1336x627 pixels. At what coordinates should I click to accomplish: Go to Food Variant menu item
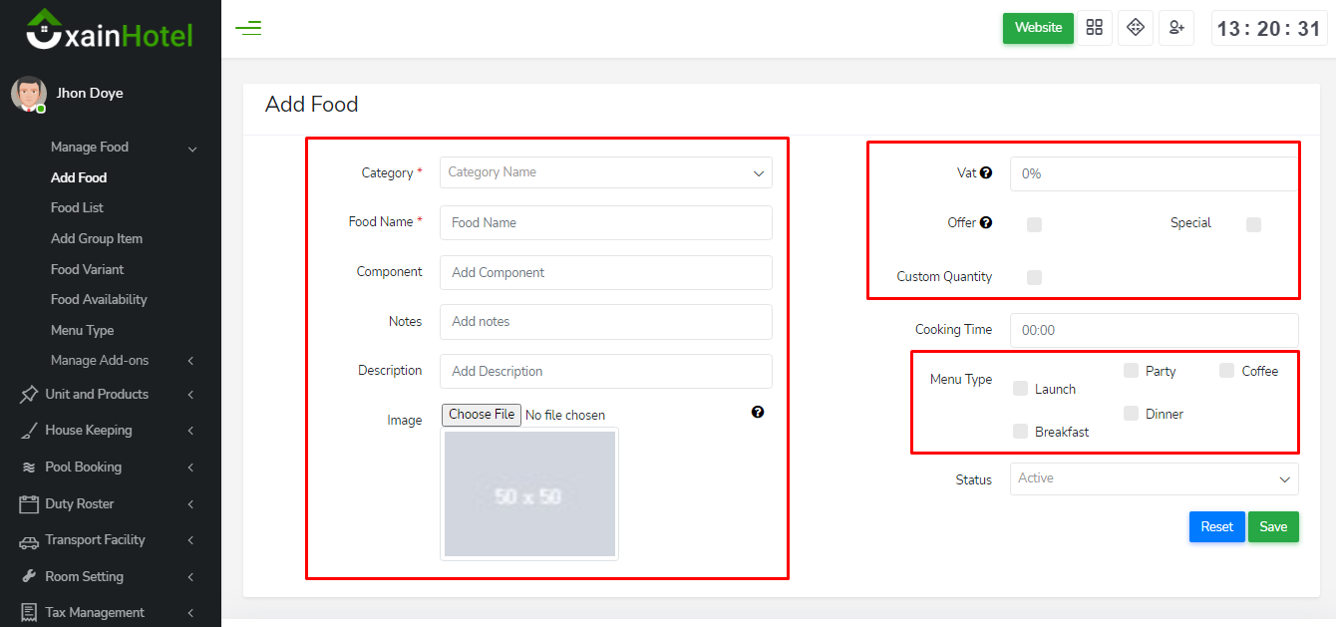88,269
